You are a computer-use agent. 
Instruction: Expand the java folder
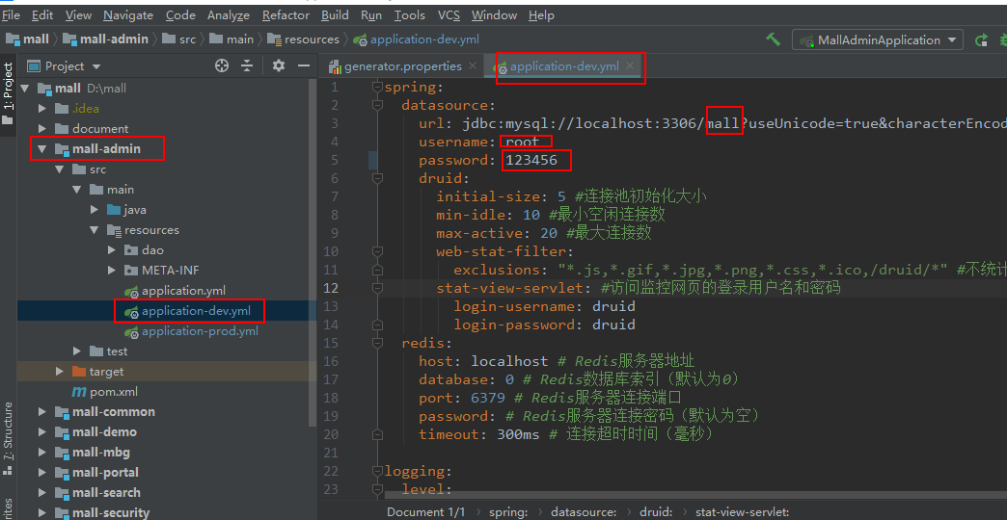click(x=95, y=210)
